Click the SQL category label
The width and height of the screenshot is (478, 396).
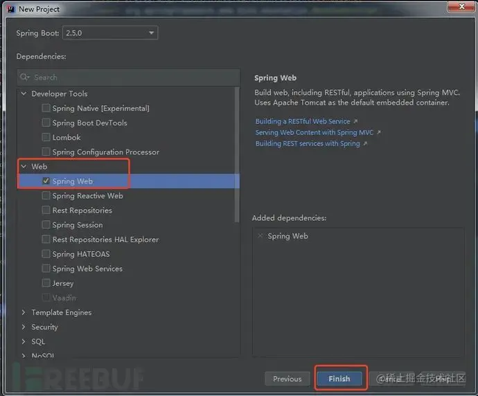pos(38,341)
